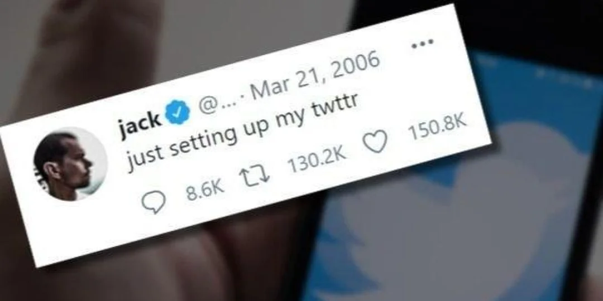Click the blue verified checkmark badge
This screenshot has width=603, height=301.
[178, 113]
